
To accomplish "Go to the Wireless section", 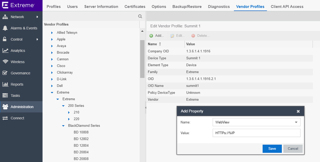I will coord(17,62).
